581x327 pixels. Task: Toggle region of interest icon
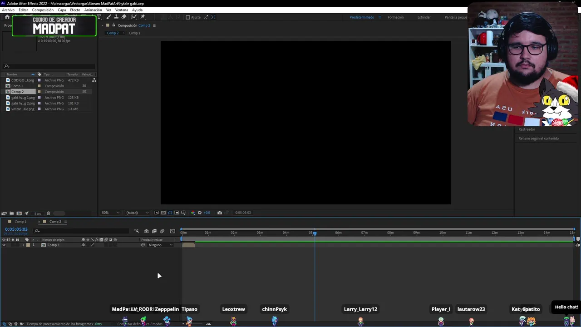pos(177,213)
